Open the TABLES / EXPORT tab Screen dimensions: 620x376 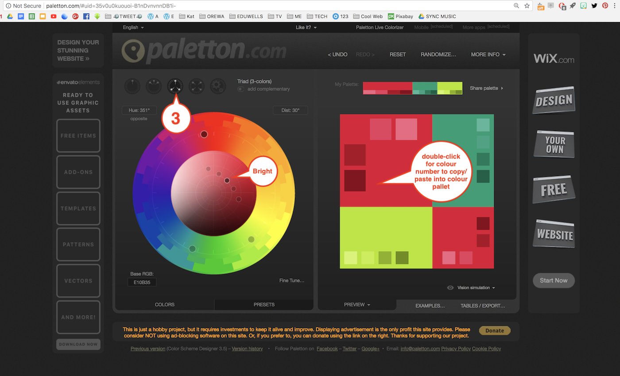482,306
